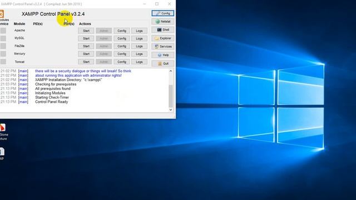Start the Apache module
Viewport: 356px width, 200px height.
click(x=86, y=31)
